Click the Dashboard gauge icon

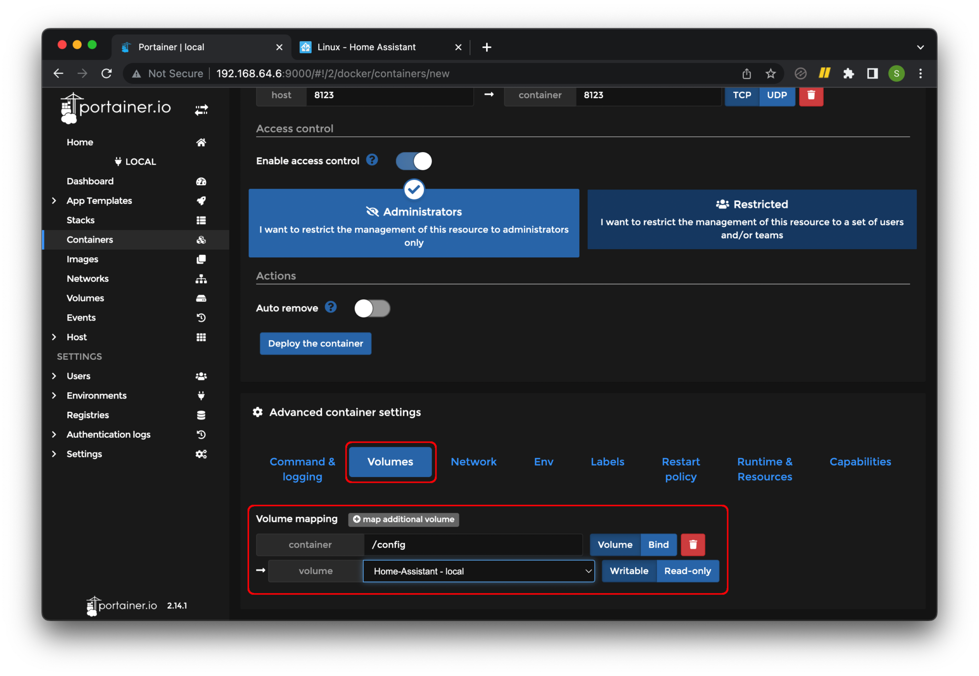201,181
